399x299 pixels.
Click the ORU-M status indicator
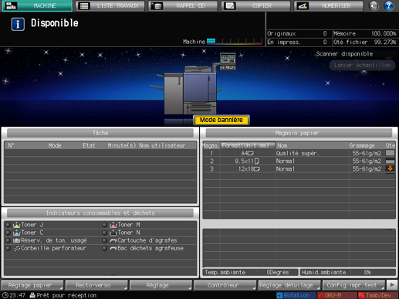(x=336, y=295)
